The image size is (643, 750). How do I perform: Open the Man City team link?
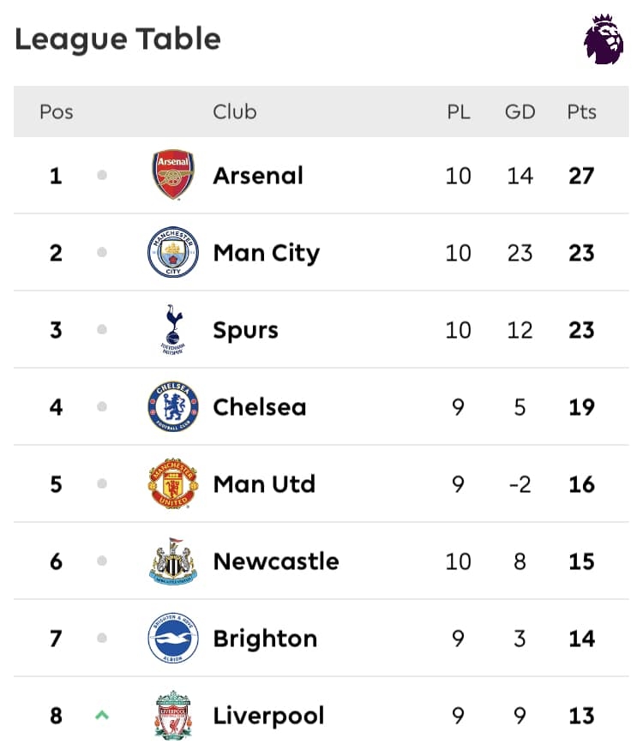coord(266,253)
